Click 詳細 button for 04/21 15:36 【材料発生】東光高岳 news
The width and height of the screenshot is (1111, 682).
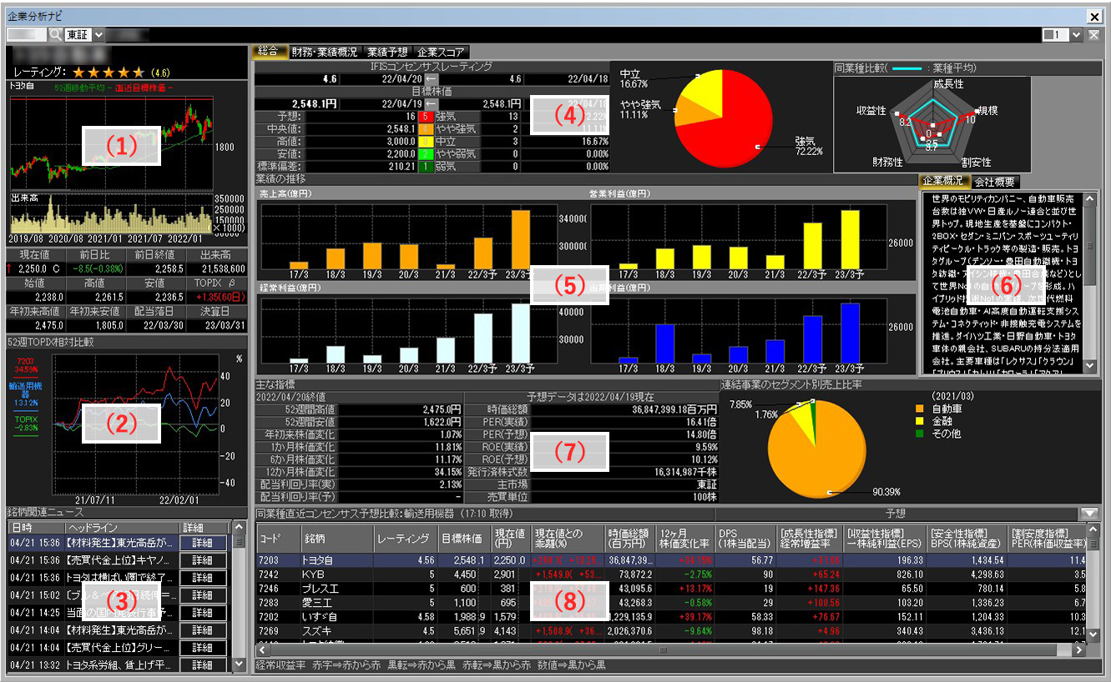point(203,543)
